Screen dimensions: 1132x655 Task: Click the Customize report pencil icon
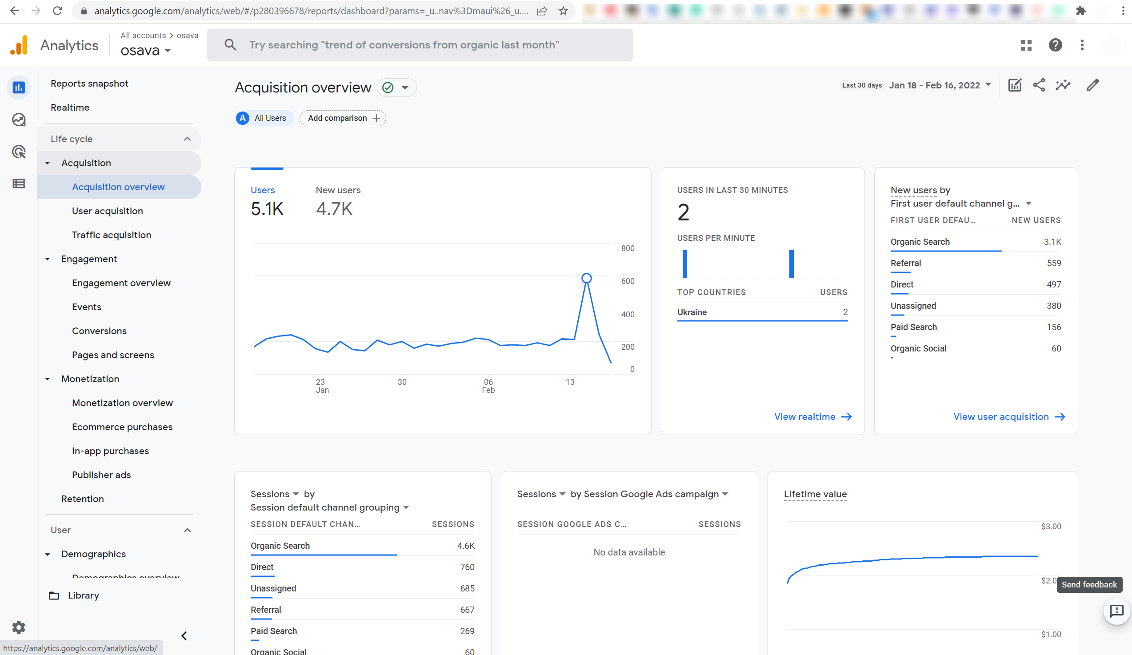click(1093, 85)
